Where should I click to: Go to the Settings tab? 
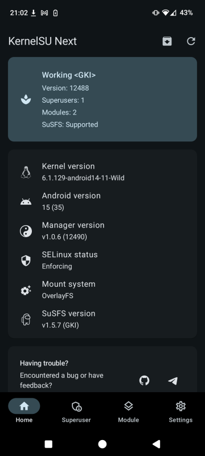point(181,412)
